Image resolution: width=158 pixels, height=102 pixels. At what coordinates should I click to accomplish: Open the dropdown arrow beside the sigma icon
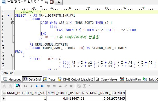click(89, 86)
